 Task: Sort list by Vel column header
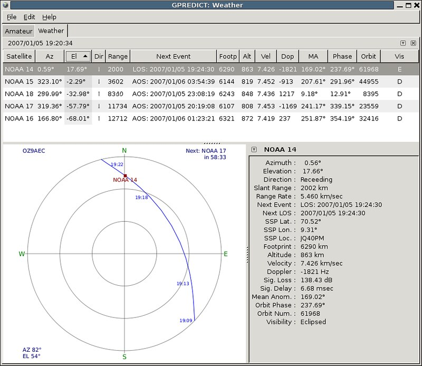266,57
